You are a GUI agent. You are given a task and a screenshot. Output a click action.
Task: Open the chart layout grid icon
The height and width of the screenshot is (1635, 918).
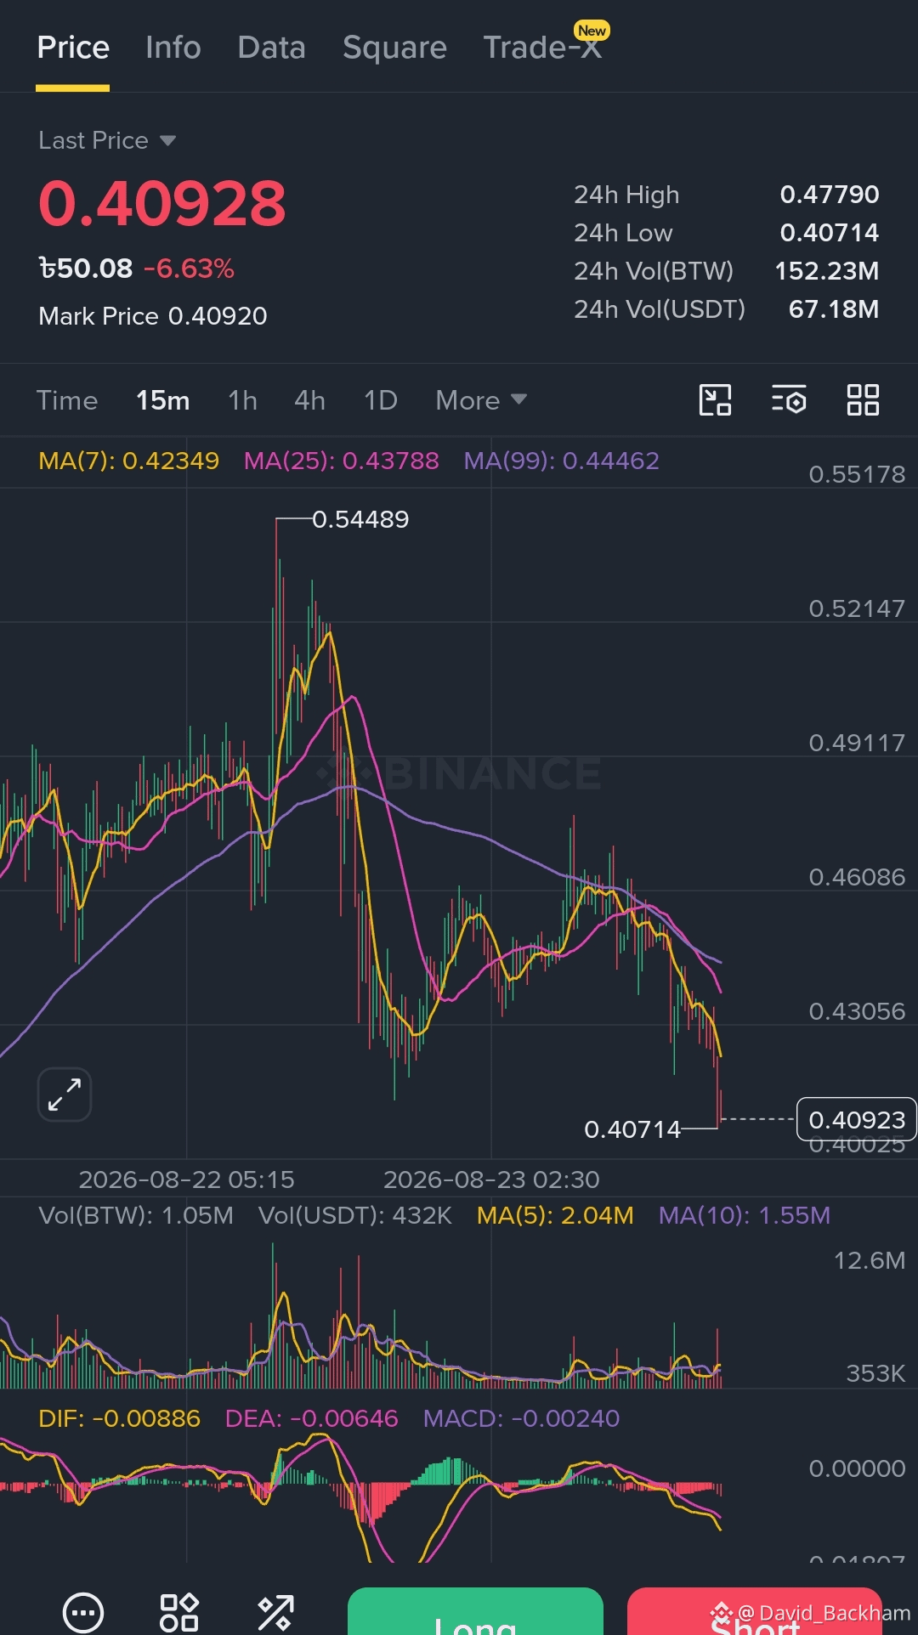point(863,399)
